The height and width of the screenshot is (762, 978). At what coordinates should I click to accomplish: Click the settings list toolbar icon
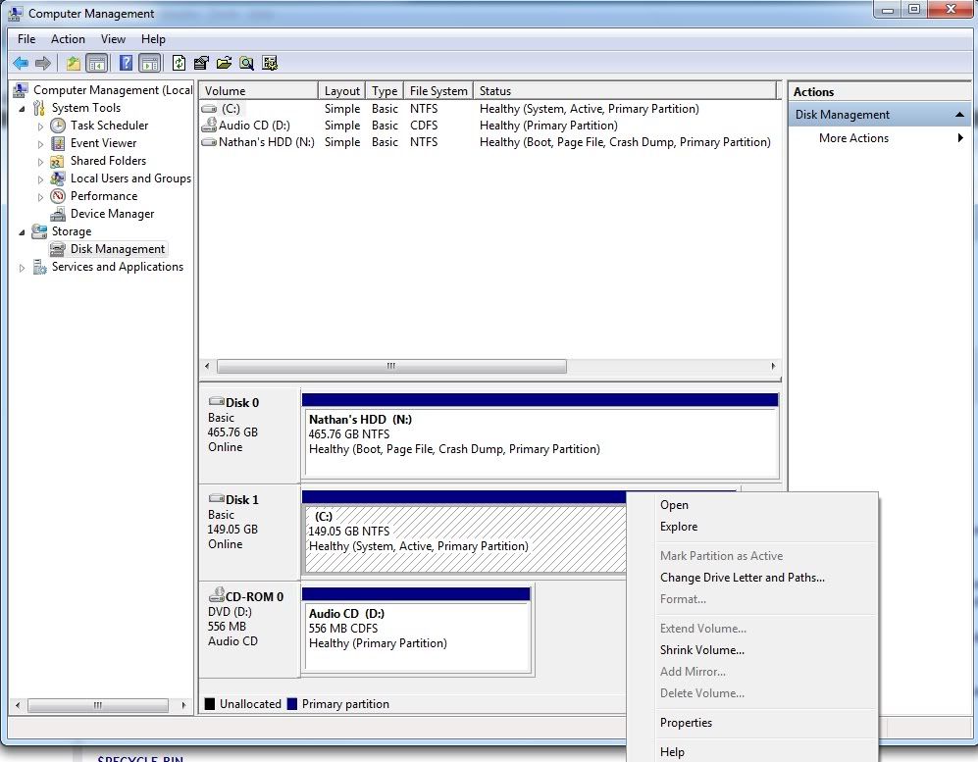click(x=270, y=63)
